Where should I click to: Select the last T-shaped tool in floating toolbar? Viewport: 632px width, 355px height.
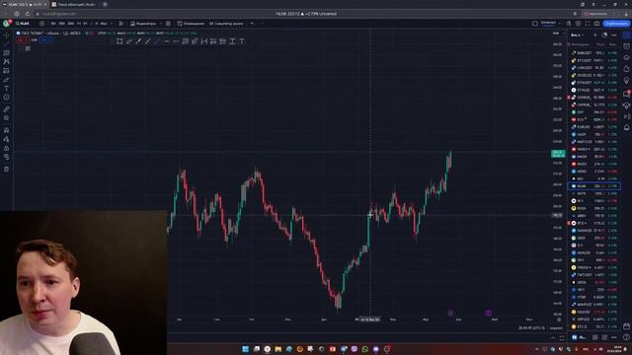[x=241, y=41]
